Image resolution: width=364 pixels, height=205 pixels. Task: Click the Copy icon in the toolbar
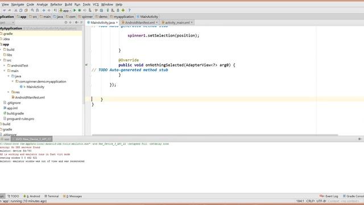point(21,10)
